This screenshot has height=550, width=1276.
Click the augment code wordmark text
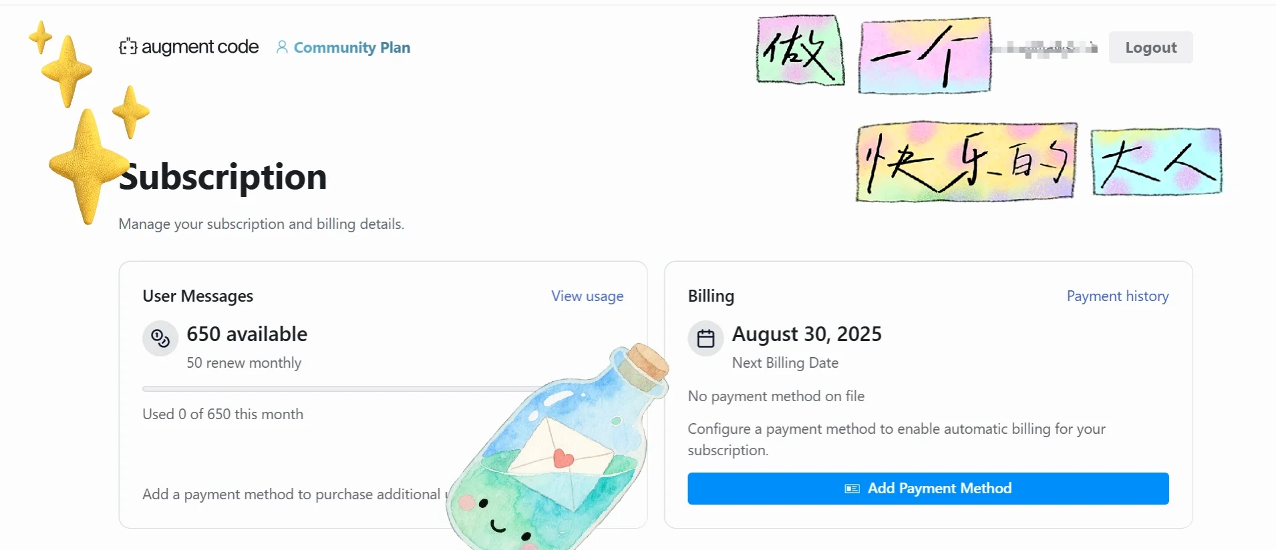click(x=200, y=47)
